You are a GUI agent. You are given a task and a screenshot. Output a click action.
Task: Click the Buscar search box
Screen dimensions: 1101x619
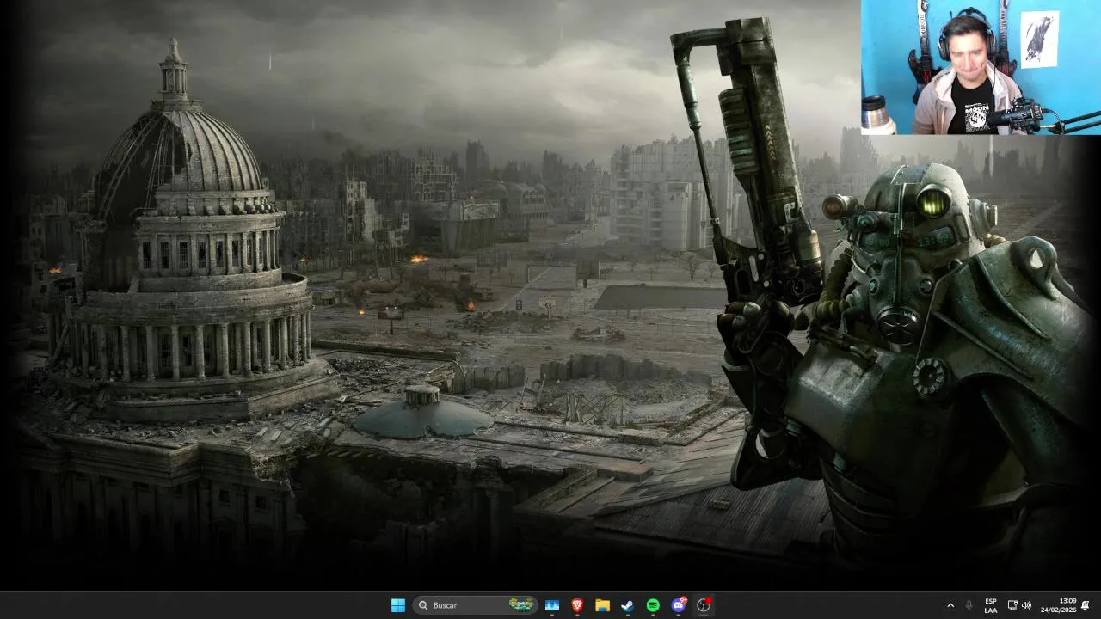475,605
